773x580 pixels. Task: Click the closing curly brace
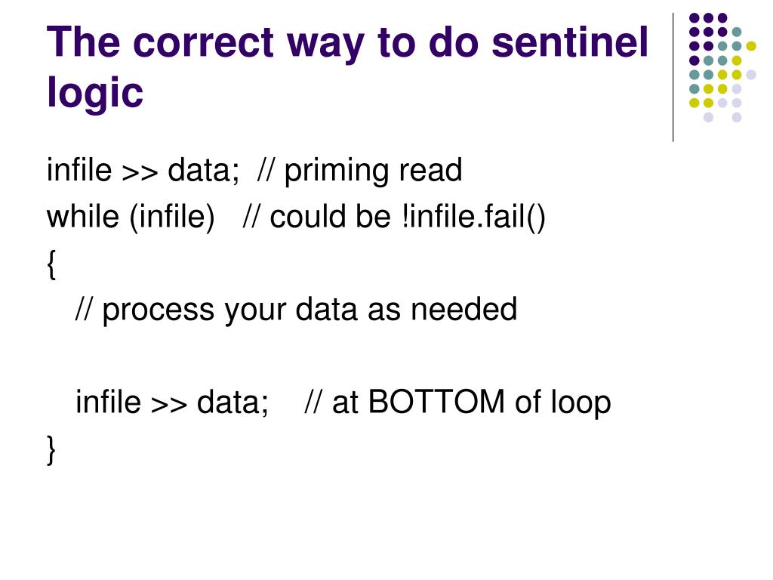51,449
